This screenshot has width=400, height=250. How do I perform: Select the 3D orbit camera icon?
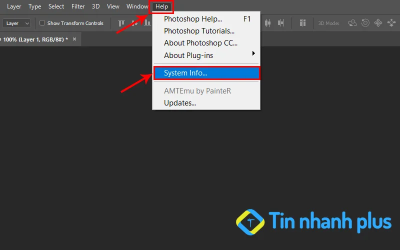tap(352, 23)
